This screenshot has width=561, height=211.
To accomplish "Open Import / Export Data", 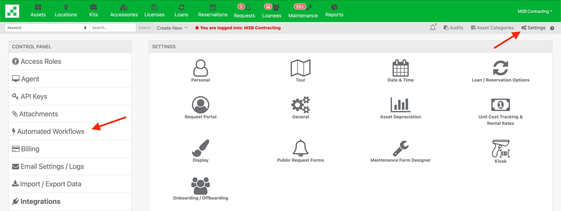I will [70, 184].
